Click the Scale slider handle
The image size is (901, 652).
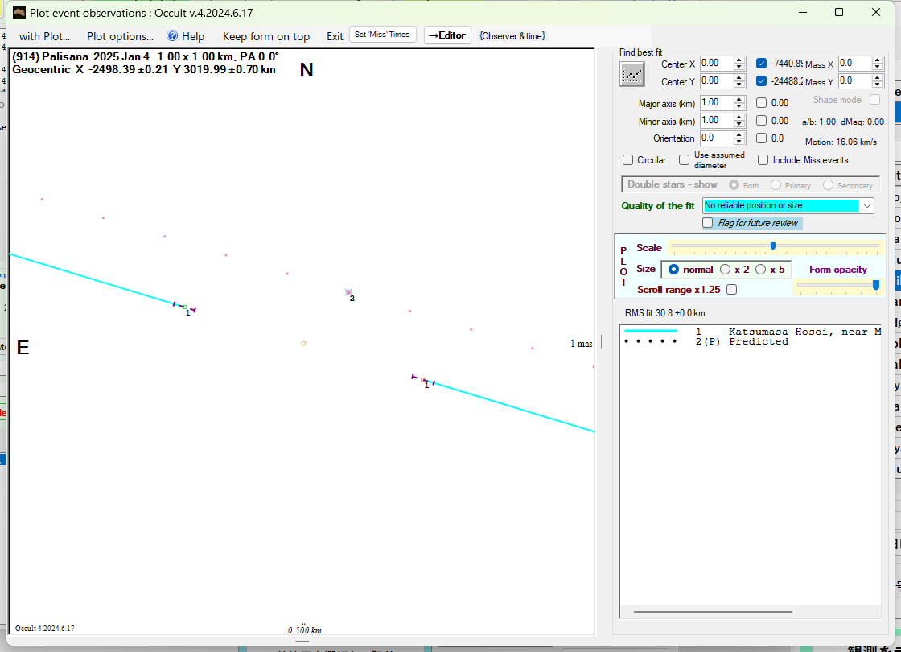coord(773,246)
